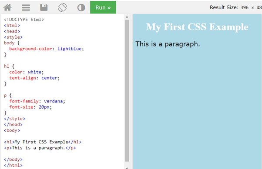
Task: Click the Result Size label
Action: click(x=224, y=7)
